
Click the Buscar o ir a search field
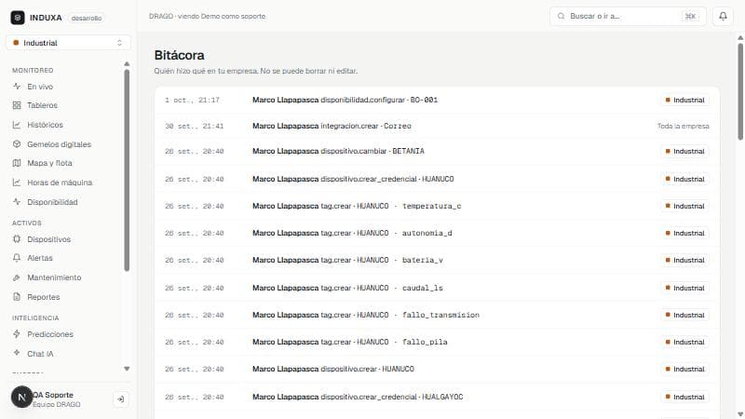point(628,16)
